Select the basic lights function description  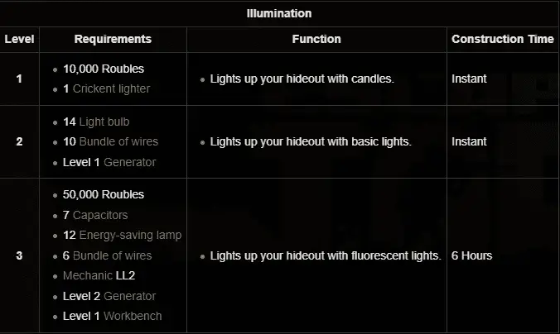click(310, 141)
